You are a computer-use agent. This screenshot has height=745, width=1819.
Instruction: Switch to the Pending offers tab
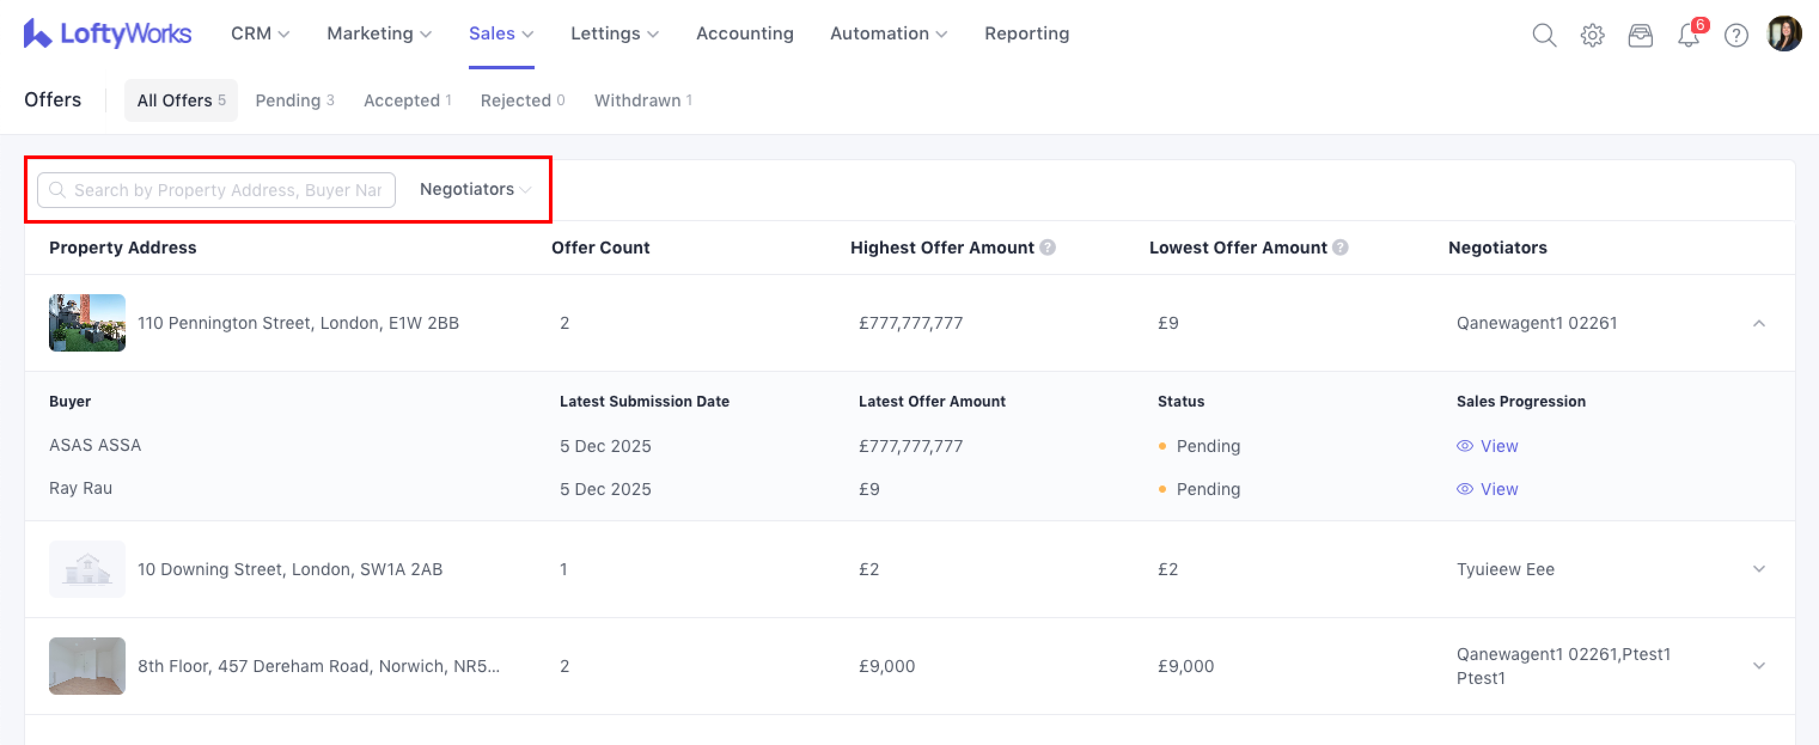click(x=294, y=100)
